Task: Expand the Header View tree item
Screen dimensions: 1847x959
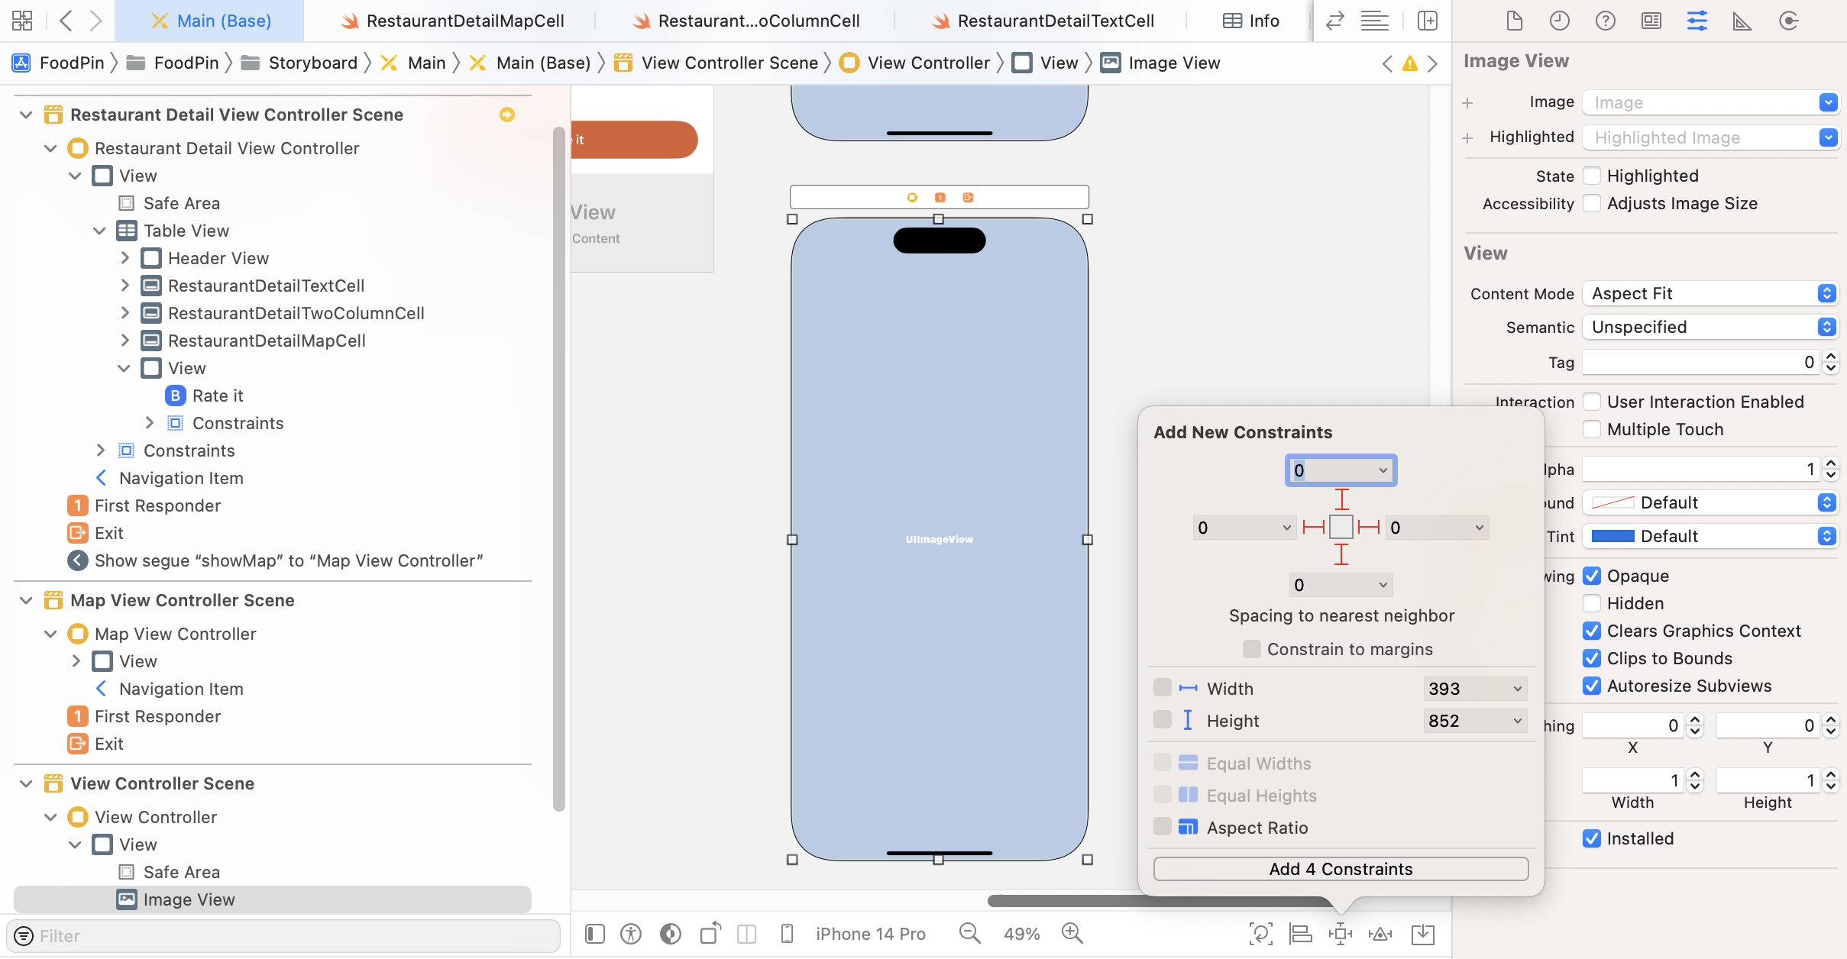Action: pos(125,258)
